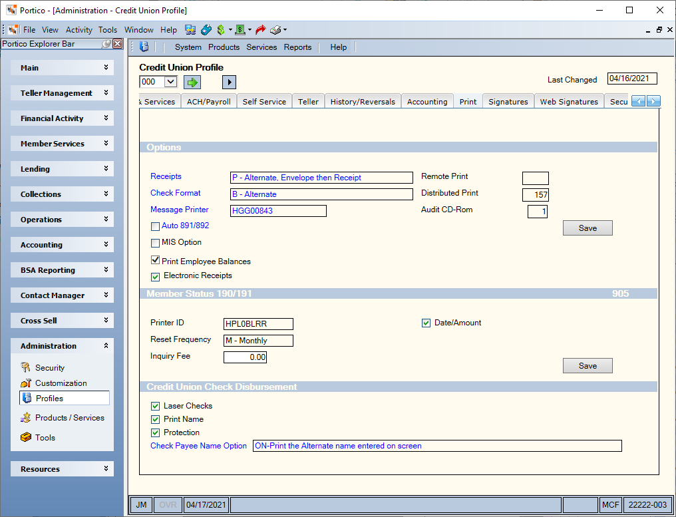Viewport: 676px width, 517px height.
Task: Click the green arrow go button
Action: (192, 82)
